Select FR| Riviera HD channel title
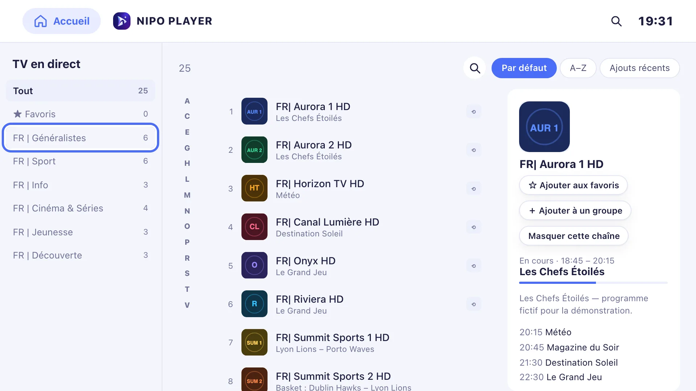This screenshot has height=391, width=696. pos(310,299)
